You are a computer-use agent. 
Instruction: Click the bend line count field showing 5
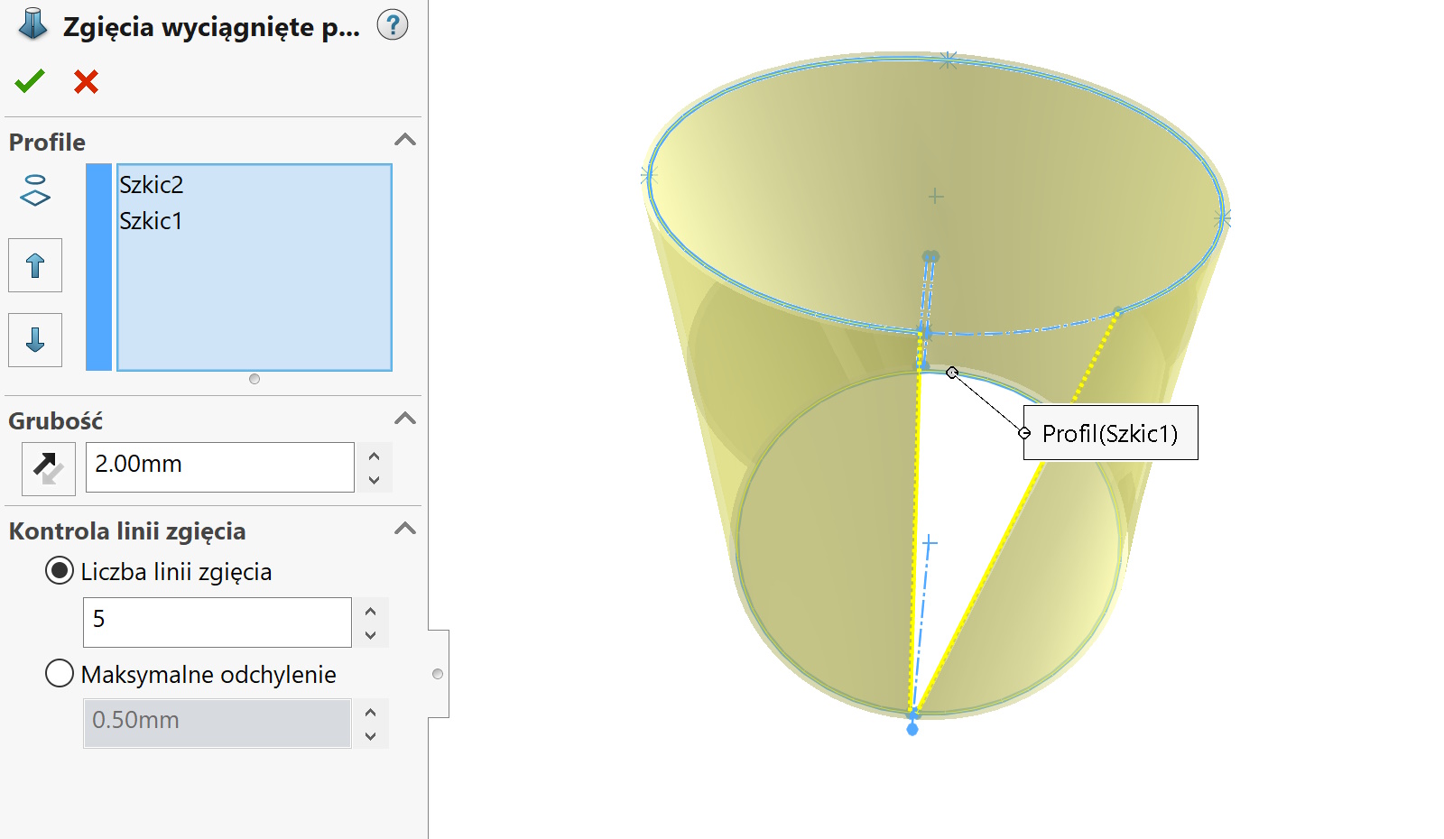pyautogui.click(x=218, y=622)
